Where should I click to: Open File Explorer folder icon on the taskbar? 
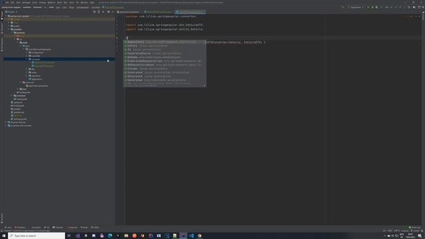[x=126, y=236]
